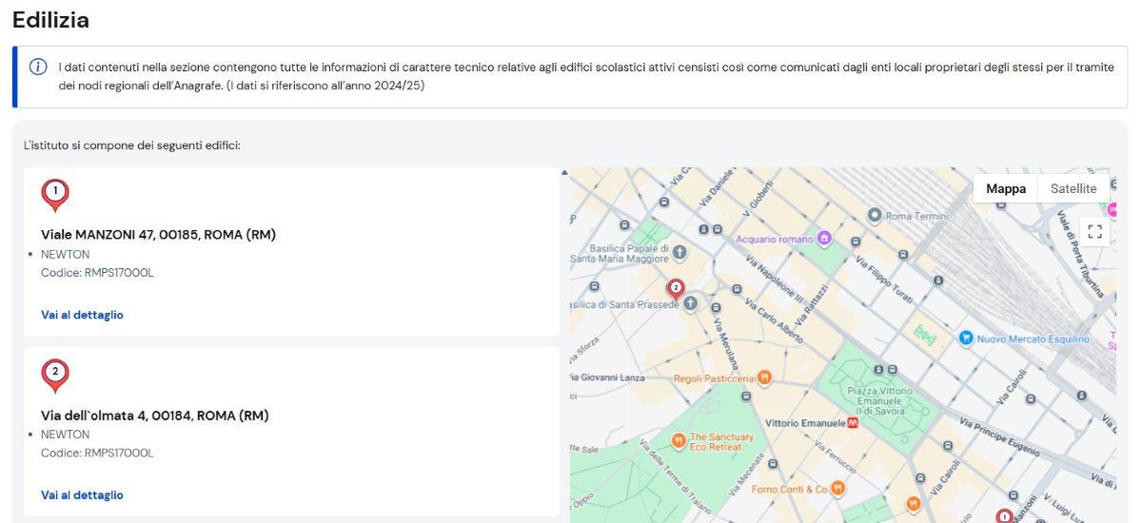Switch the map to Satellite view
1142x523 pixels.
point(1073,188)
